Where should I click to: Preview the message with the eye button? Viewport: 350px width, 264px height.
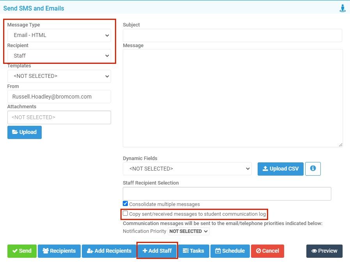click(324, 251)
